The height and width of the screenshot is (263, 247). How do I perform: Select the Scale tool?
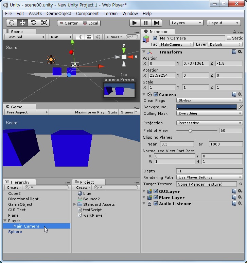click(44, 23)
